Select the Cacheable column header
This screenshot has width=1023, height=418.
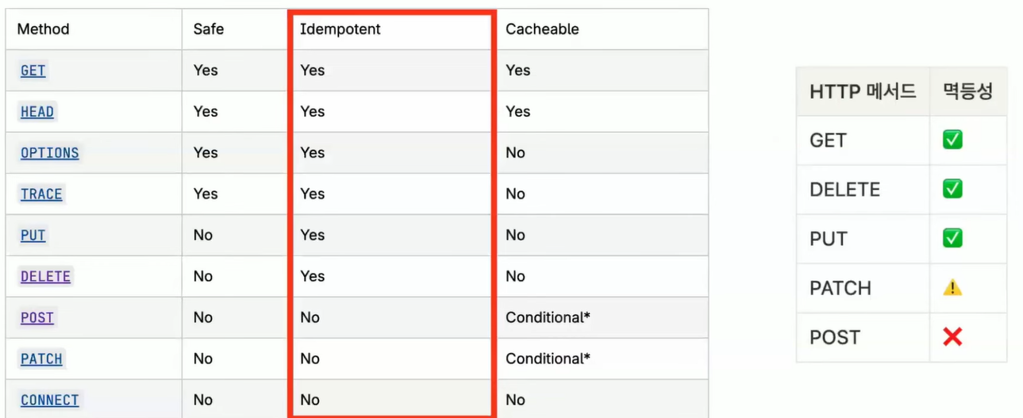542,29
